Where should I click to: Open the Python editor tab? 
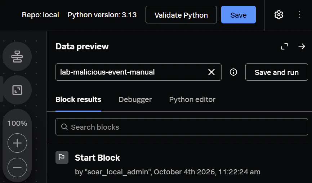click(192, 99)
